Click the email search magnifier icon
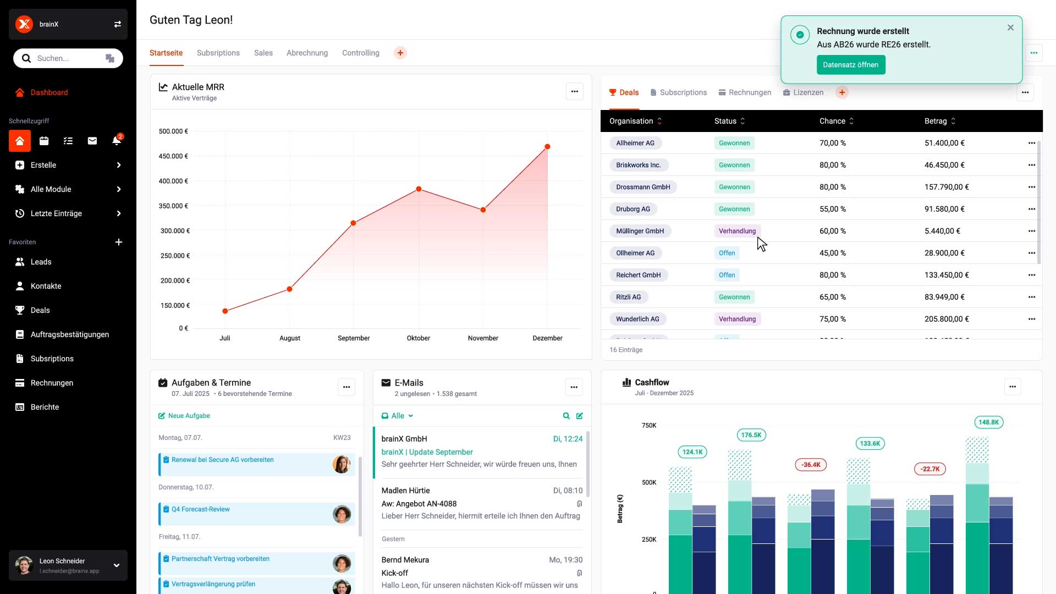 [x=566, y=416]
